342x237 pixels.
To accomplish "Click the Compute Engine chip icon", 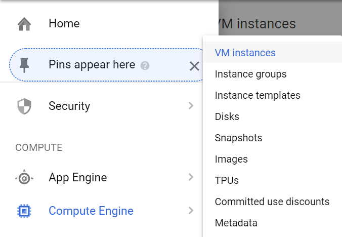I will coord(24,211).
